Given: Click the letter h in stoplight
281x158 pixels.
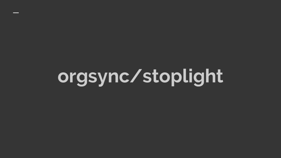Looking at the screenshot, I should 210,76.
